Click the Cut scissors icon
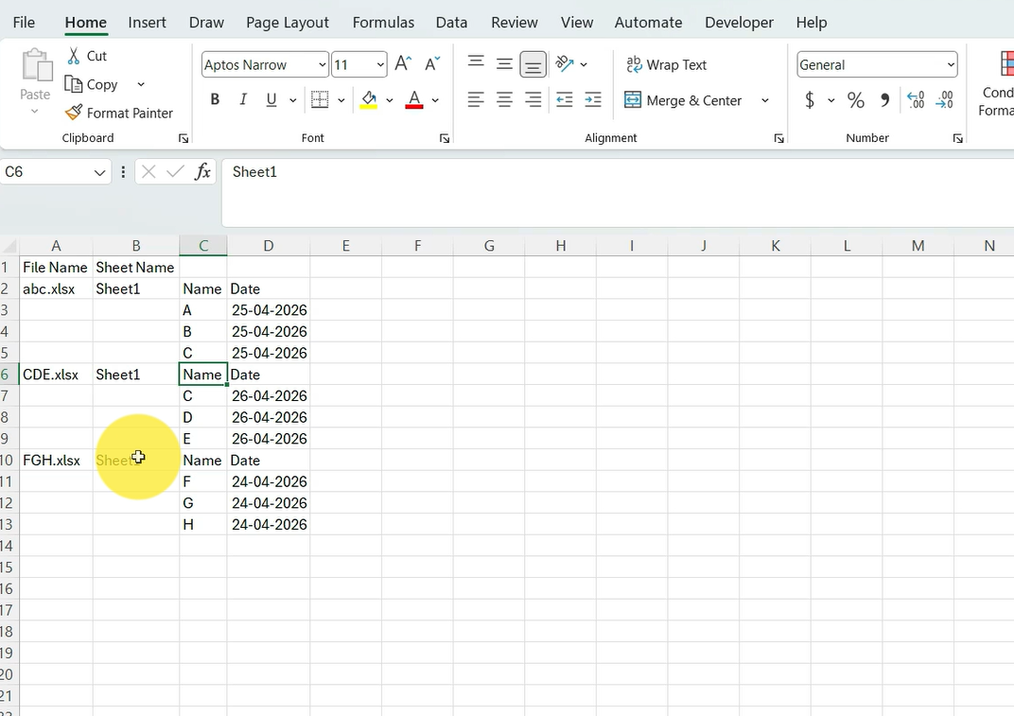The width and height of the screenshot is (1014, 716). (74, 57)
